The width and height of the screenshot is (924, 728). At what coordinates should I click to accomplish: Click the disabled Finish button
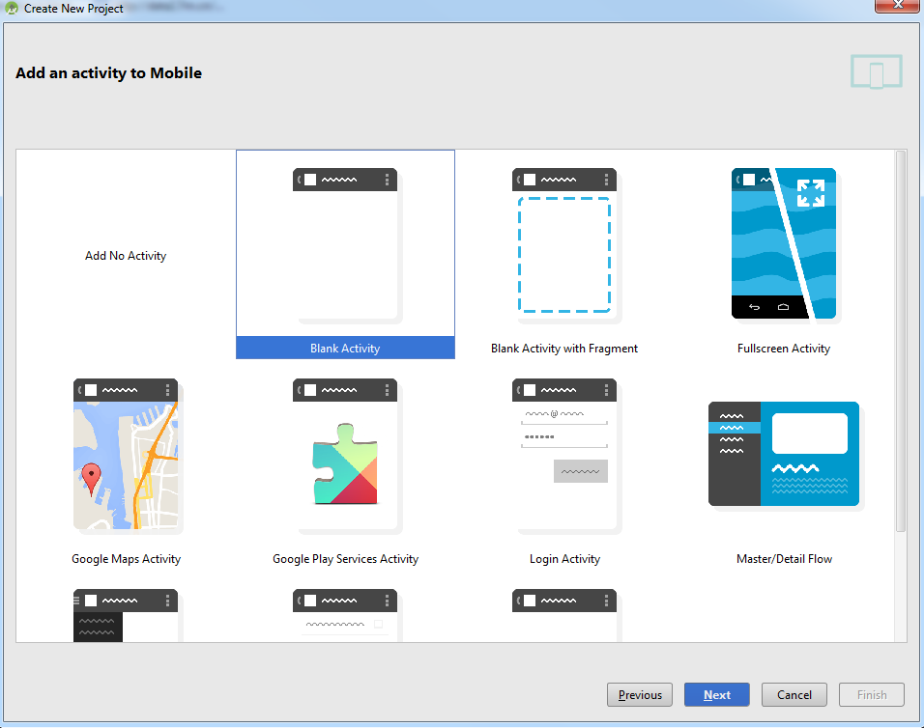871,694
